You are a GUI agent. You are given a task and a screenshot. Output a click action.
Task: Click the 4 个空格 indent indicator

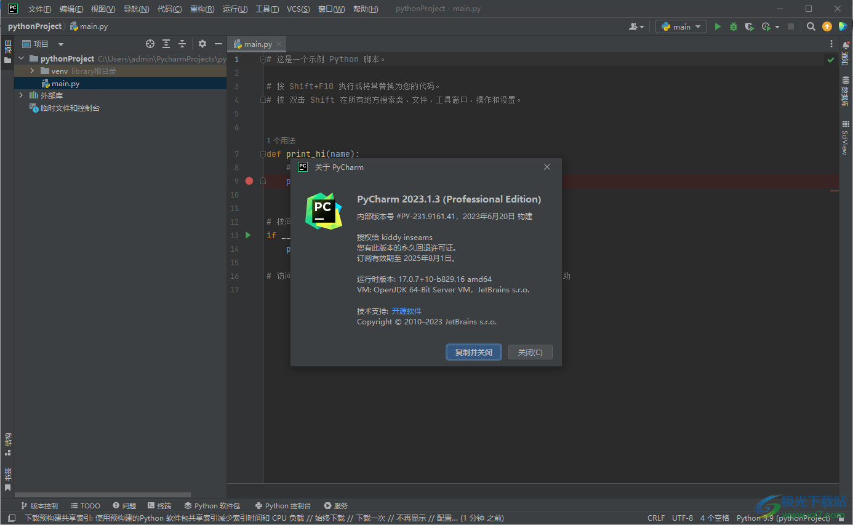tap(715, 518)
